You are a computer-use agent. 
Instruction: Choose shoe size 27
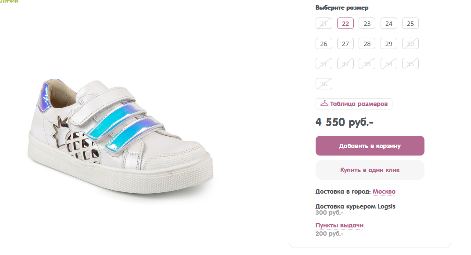coord(345,44)
